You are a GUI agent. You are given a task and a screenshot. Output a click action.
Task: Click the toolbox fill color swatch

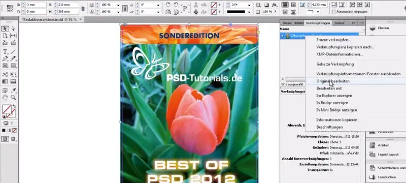(x=6, y=109)
